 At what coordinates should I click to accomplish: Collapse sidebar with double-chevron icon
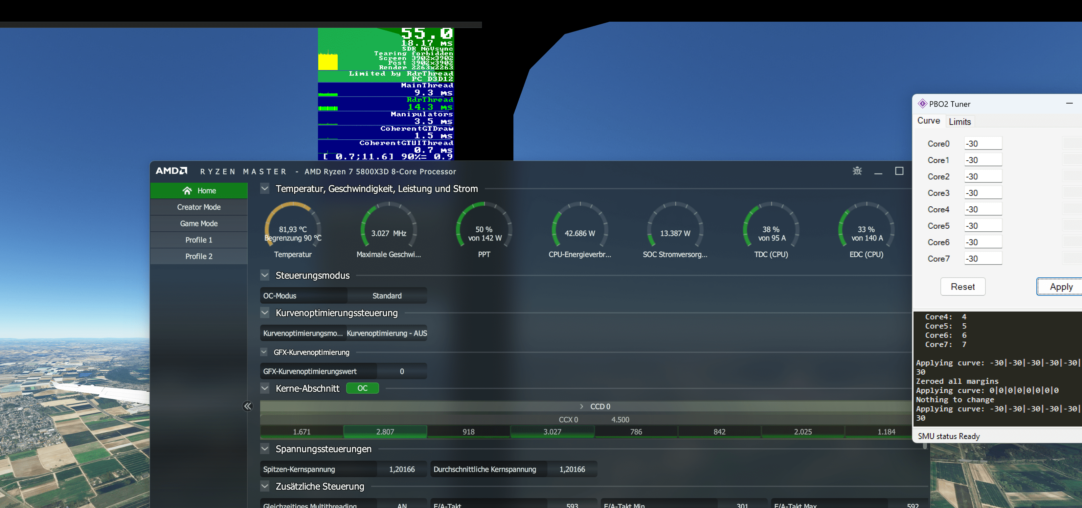(x=248, y=406)
